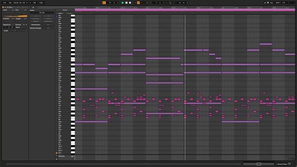Viewport: 297px width, 167px height.
Task: Toggle the Link button
Action: [x=5, y=3]
